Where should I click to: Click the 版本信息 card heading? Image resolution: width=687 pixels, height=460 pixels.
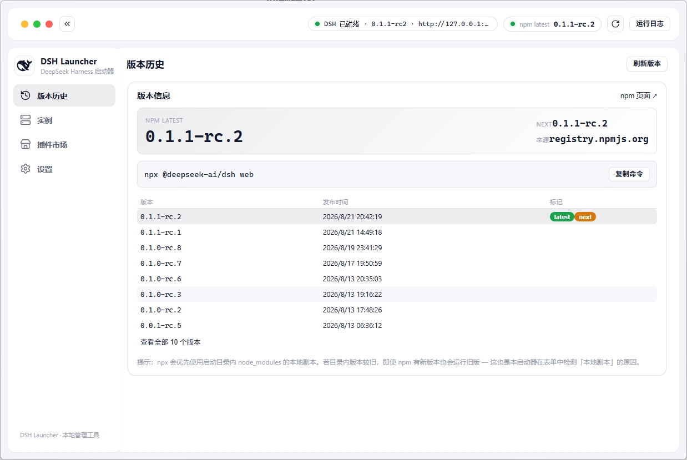pos(154,95)
